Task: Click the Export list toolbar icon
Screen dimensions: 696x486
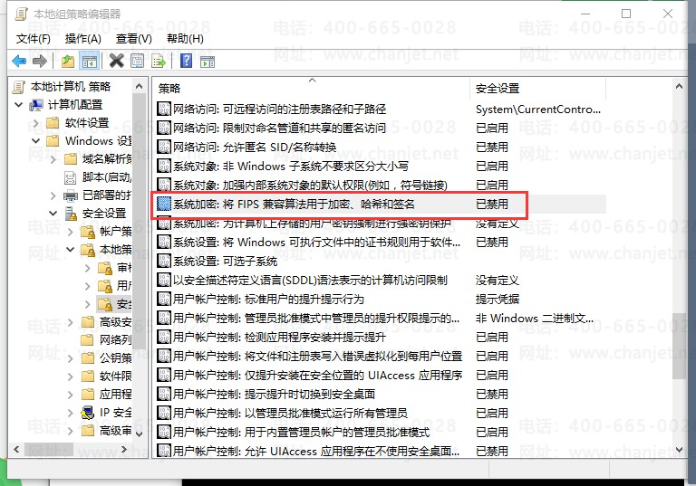Action: click(x=159, y=62)
